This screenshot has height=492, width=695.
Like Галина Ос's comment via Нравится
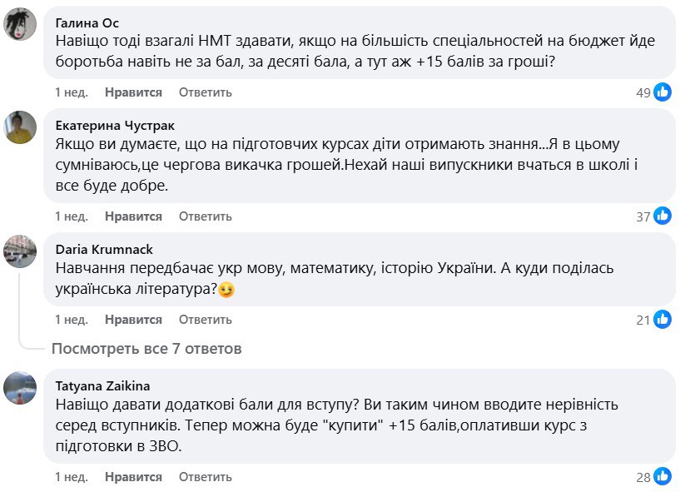coord(133,92)
